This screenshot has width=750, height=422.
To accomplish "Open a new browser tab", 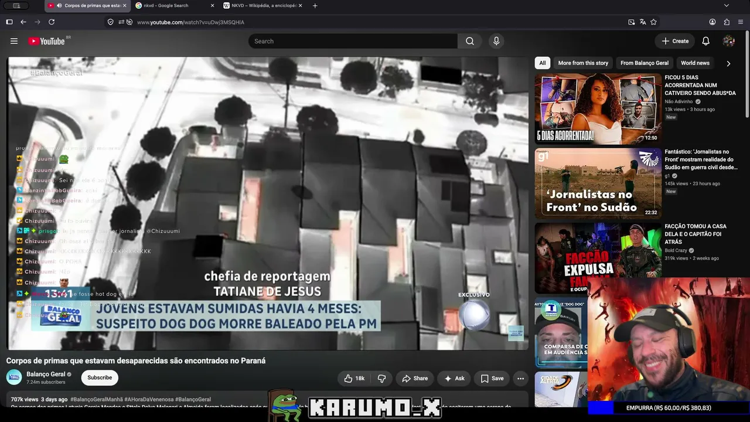I will pyautogui.click(x=315, y=6).
